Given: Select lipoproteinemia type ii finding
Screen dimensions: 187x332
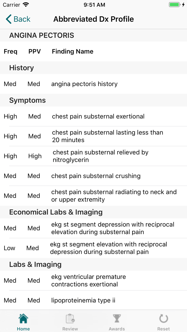Looking at the screenshot, I should pyautogui.click(x=83, y=300).
